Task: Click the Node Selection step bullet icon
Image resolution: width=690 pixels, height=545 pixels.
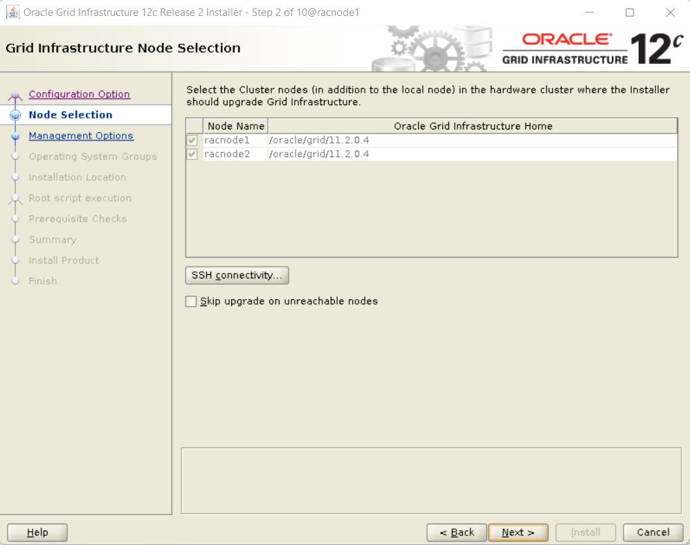Action: coord(15,115)
